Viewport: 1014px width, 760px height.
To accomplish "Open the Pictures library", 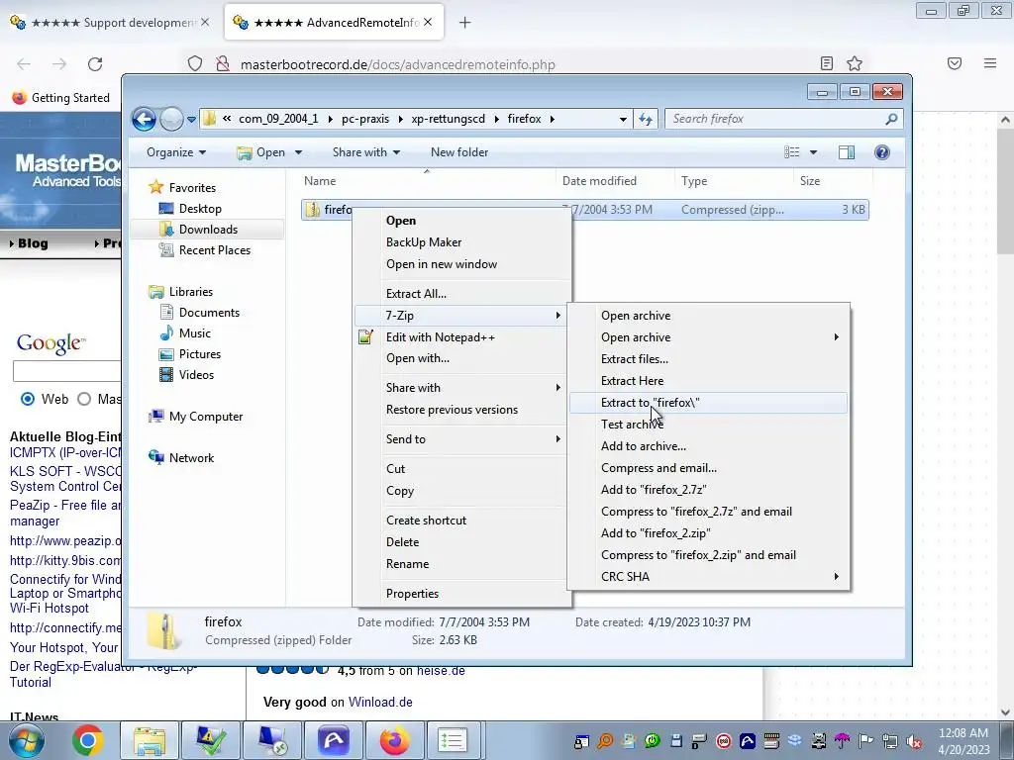I will click(200, 354).
